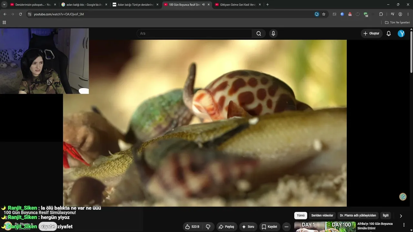Switch to '100 Gün Boyunca Resif' tab
413x232 pixels.
(x=186, y=5)
